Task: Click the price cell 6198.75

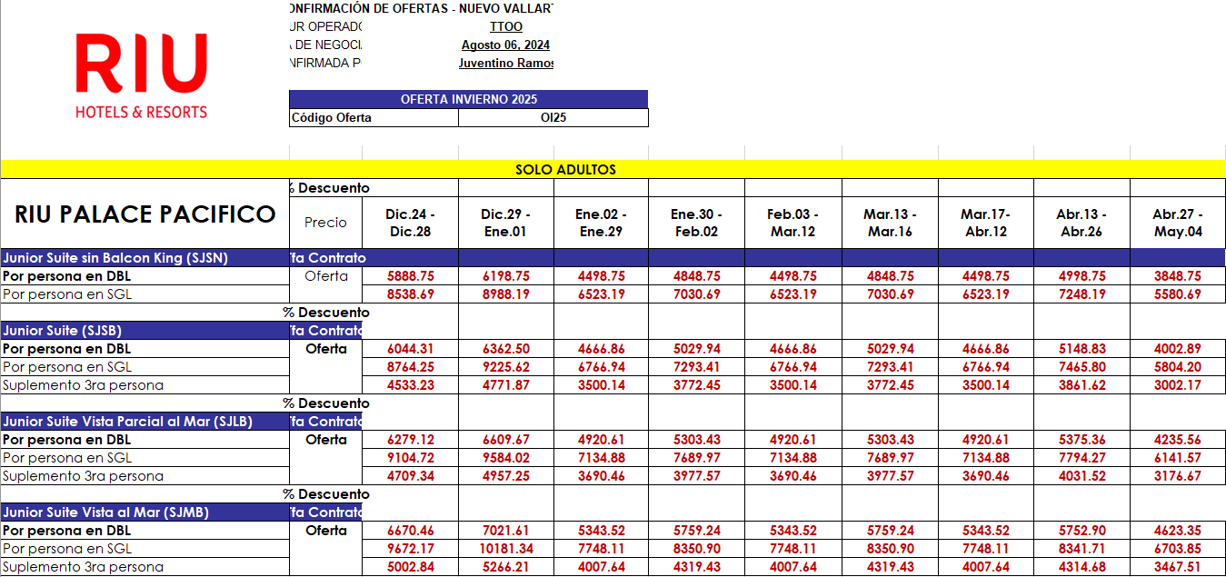Action: click(x=506, y=276)
